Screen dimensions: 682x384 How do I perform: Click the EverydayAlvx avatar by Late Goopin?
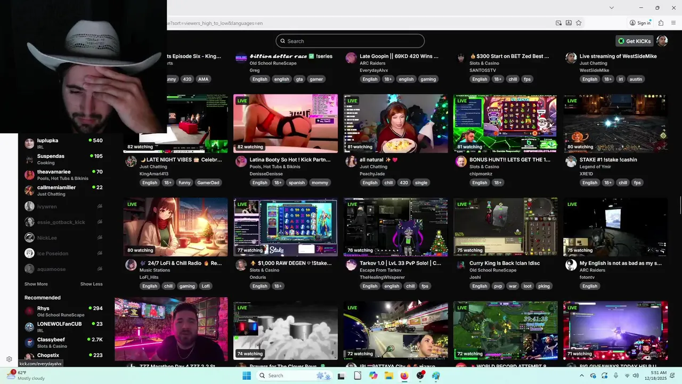pyautogui.click(x=351, y=58)
